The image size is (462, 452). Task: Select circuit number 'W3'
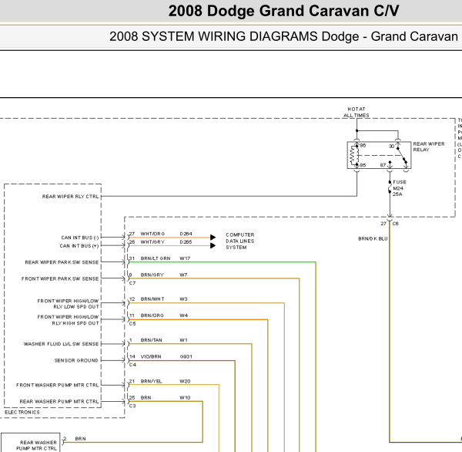183,299
